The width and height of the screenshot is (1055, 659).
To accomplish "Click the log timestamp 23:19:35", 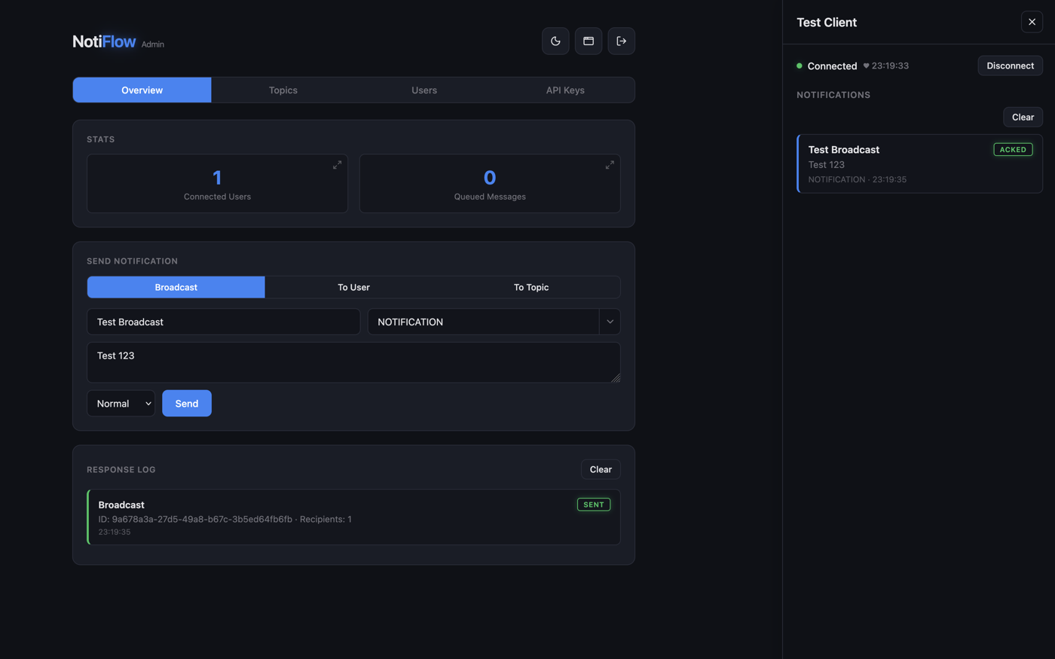I will (115, 532).
